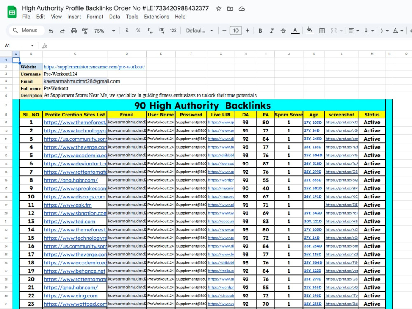The height and width of the screenshot is (309, 412).
Task: Open vertical align dropdown
Action: pos(368,31)
